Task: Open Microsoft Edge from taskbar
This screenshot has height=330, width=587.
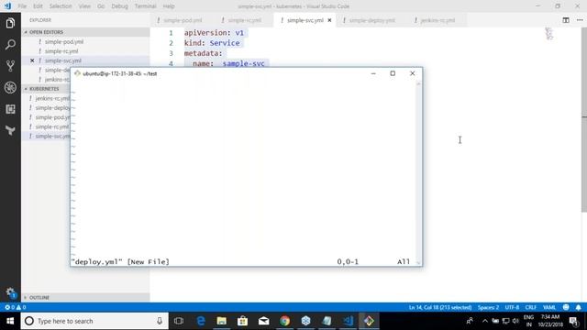Action: click(x=201, y=321)
